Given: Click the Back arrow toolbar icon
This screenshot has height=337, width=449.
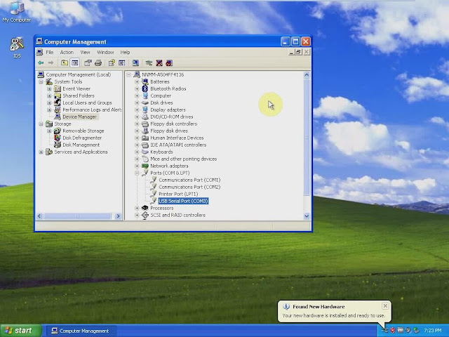Looking at the screenshot, I should click(x=41, y=62).
